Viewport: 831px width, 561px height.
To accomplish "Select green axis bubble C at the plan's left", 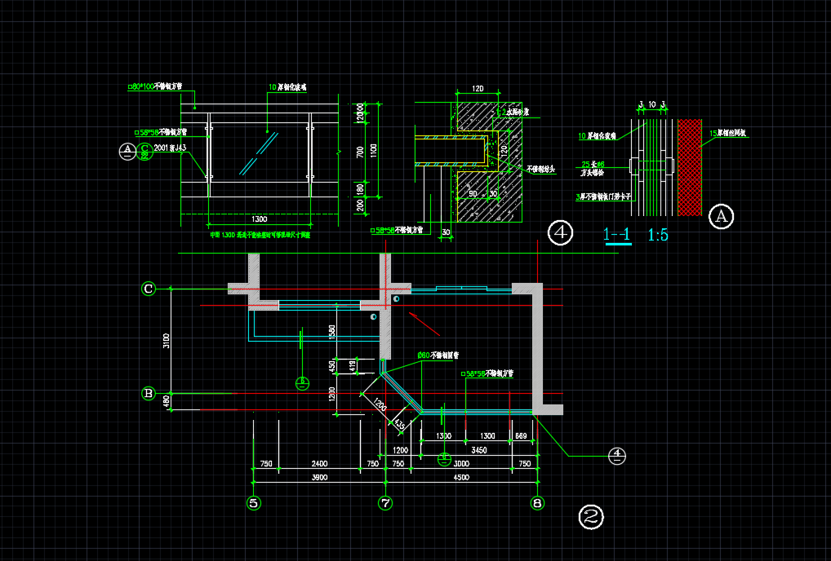I will pos(149,289).
